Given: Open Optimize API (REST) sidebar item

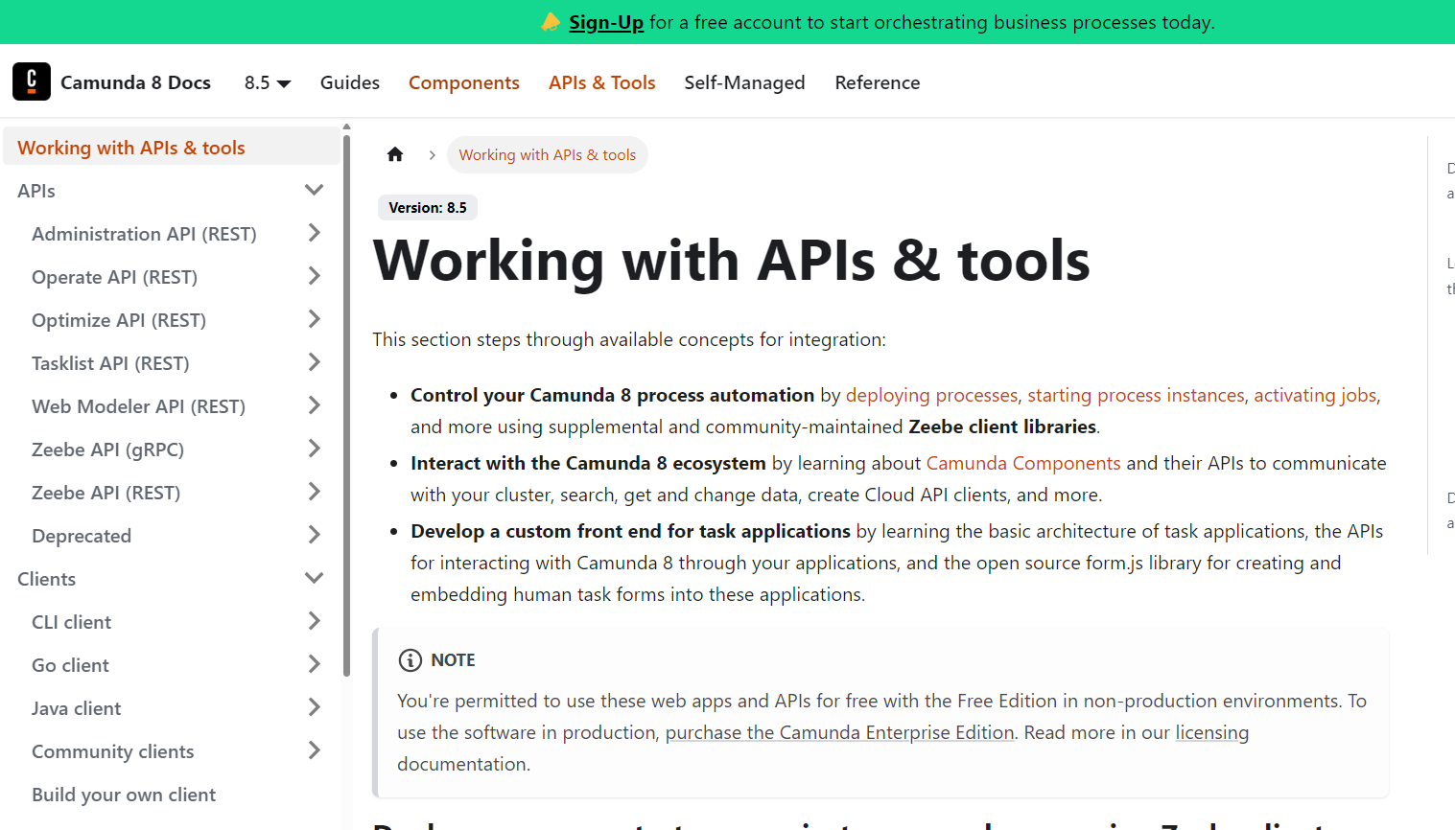Looking at the screenshot, I should pyautogui.click(x=119, y=320).
